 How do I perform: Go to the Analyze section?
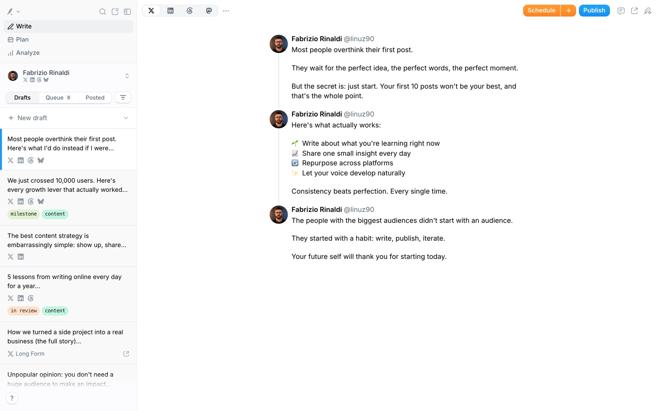click(68, 53)
